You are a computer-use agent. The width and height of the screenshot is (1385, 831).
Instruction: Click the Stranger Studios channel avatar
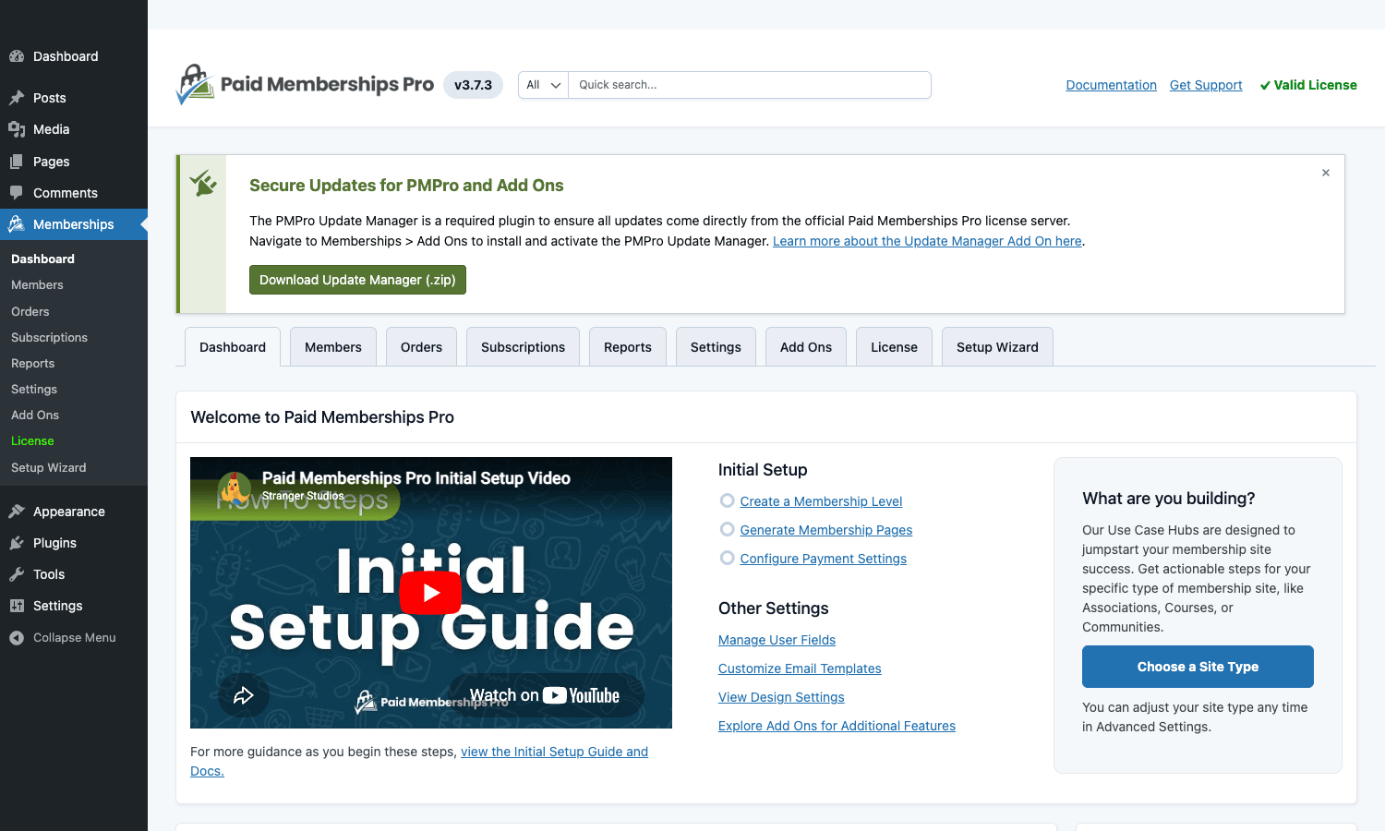(x=235, y=487)
